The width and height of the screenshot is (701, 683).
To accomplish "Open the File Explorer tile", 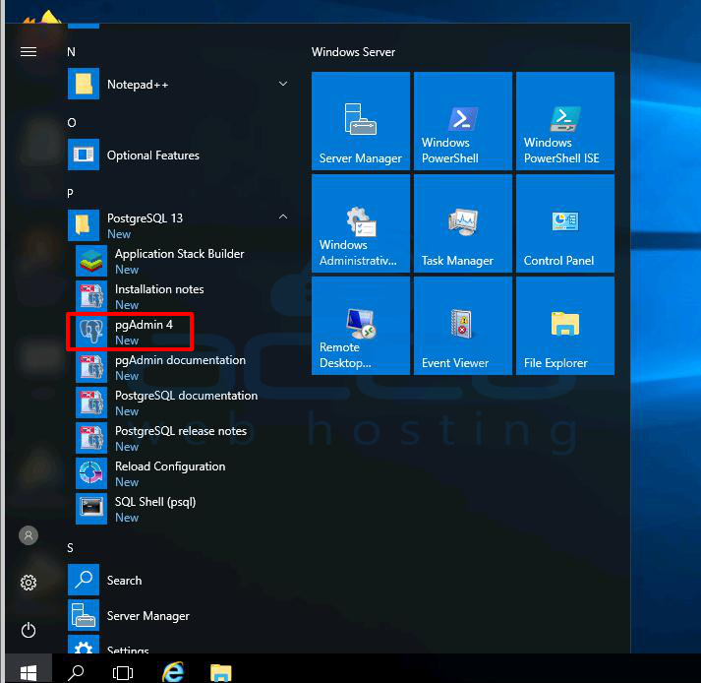I will pos(565,326).
